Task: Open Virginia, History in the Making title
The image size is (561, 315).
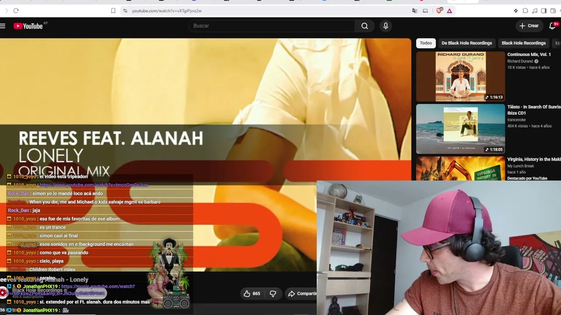Action: 534,159
